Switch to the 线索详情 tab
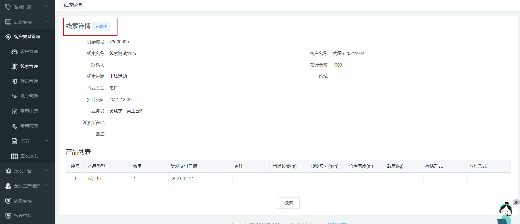 [73, 5]
